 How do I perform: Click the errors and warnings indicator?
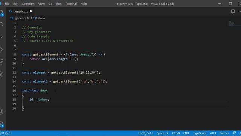(5, 133)
